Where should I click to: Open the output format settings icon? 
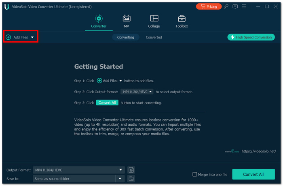pos(131,170)
